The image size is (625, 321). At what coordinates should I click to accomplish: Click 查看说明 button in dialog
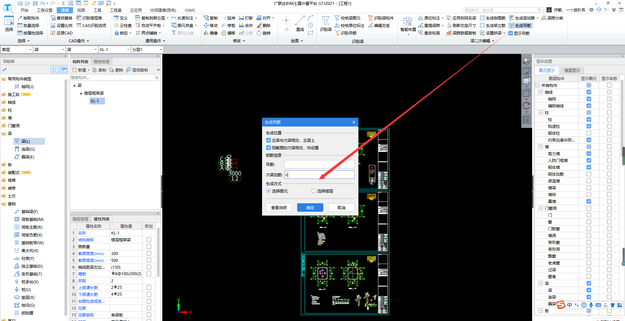[279, 207]
